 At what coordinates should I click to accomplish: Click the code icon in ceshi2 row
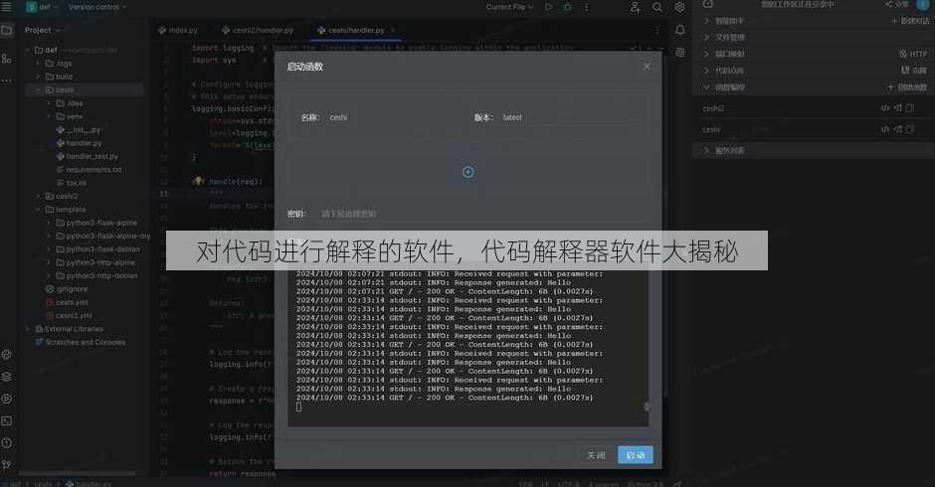pos(885,108)
